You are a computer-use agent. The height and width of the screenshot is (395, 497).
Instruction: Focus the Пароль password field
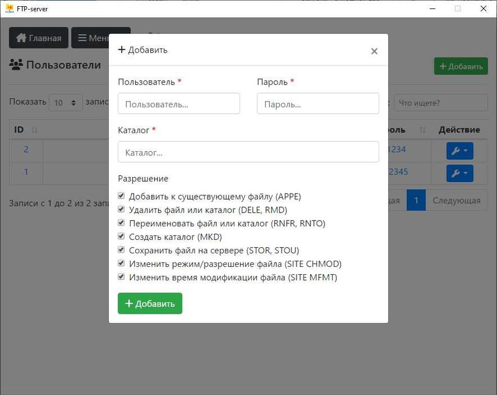(318, 104)
